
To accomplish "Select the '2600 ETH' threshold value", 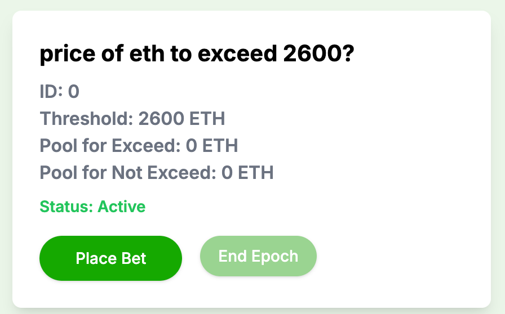I will click(x=181, y=119).
